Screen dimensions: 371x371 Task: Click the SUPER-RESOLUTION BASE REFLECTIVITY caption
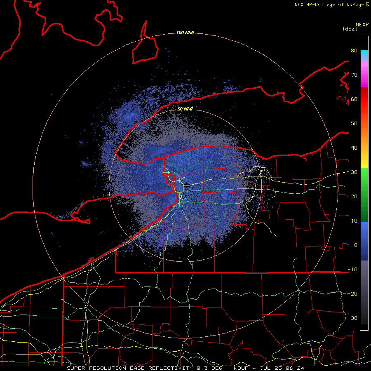(x=130, y=368)
